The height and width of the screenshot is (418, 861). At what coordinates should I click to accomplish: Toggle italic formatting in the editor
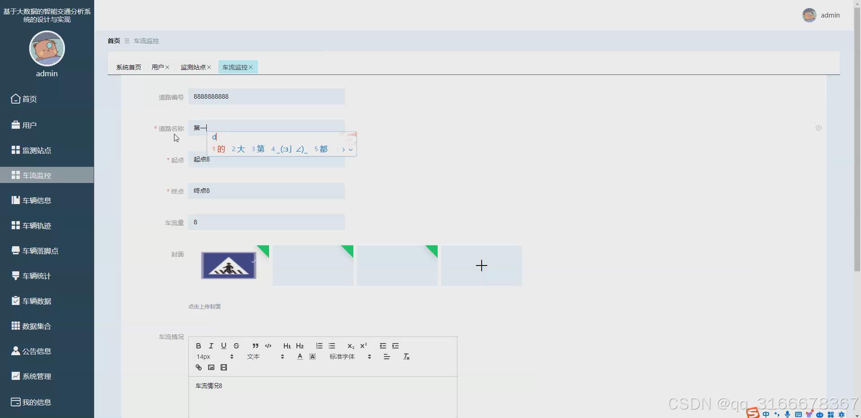211,346
